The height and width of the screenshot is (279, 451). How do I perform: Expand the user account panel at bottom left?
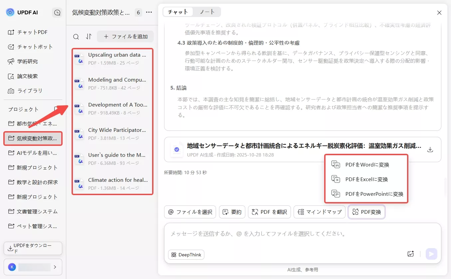33,267
